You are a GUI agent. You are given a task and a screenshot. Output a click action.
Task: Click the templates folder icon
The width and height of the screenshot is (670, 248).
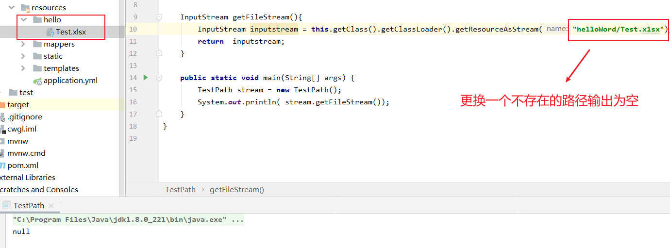[x=37, y=68]
